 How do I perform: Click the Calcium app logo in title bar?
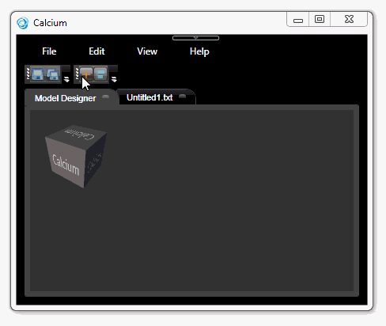22,23
